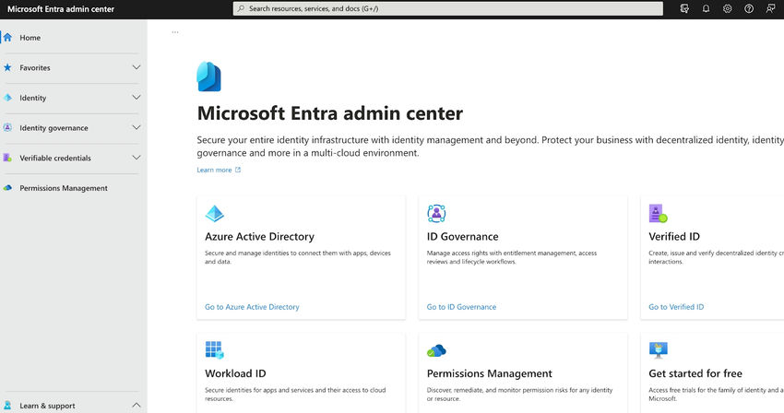Click the Learn more link
Image resolution: width=784 pixels, height=413 pixels.
click(214, 170)
